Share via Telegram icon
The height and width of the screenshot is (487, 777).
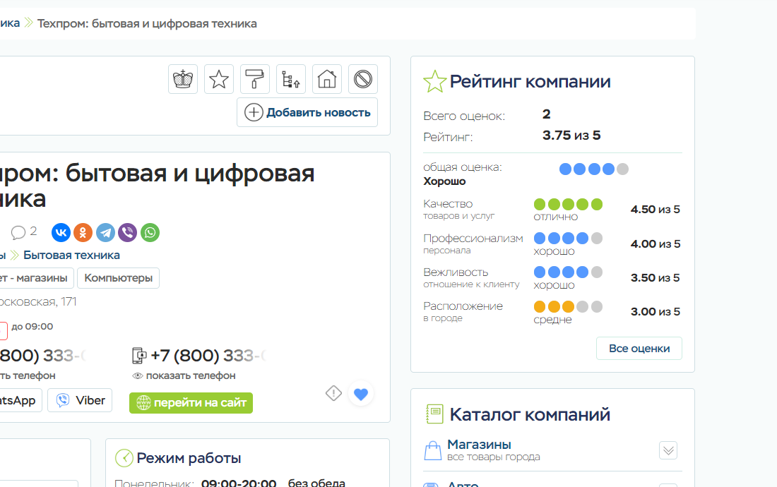(x=106, y=232)
